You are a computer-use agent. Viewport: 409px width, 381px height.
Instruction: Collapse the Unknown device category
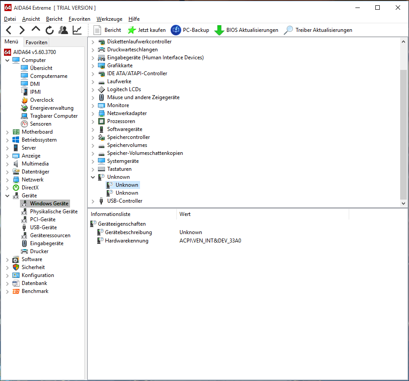click(x=93, y=177)
